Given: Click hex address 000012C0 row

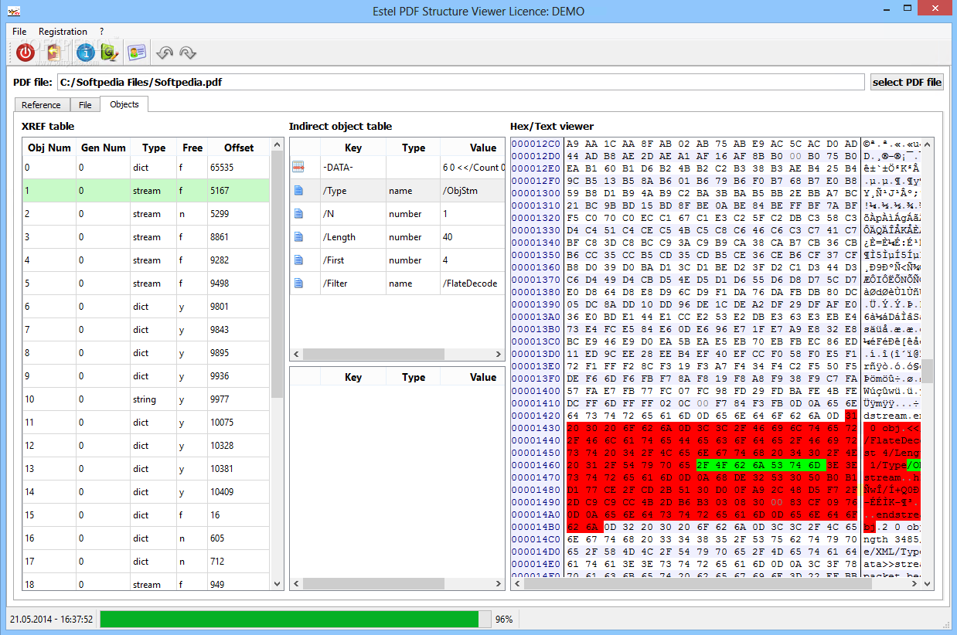Looking at the screenshot, I should [536, 144].
